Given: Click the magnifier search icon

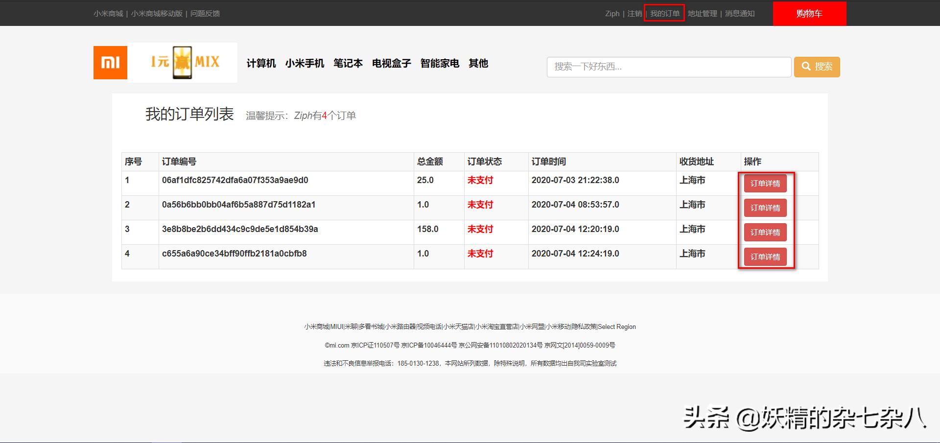Looking at the screenshot, I should [805, 67].
